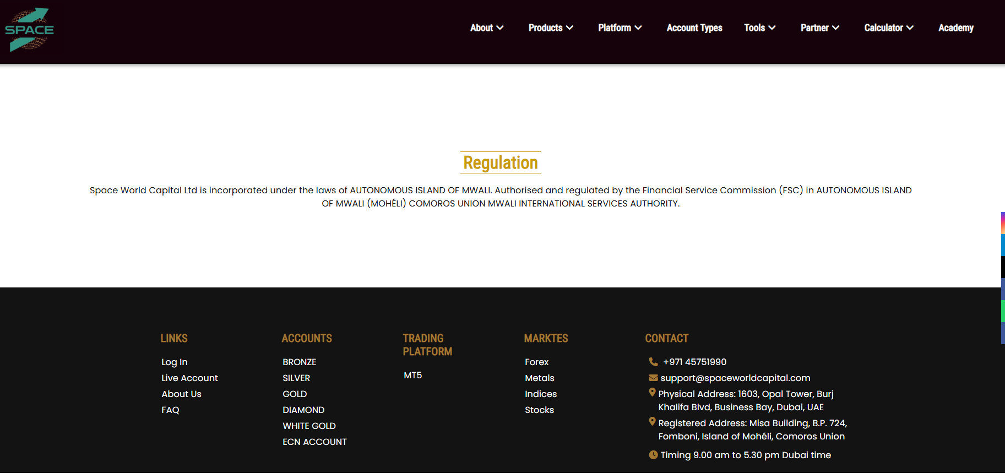Click the Regulation heading
Viewport: 1005px width, 473px height.
(501, 162)
